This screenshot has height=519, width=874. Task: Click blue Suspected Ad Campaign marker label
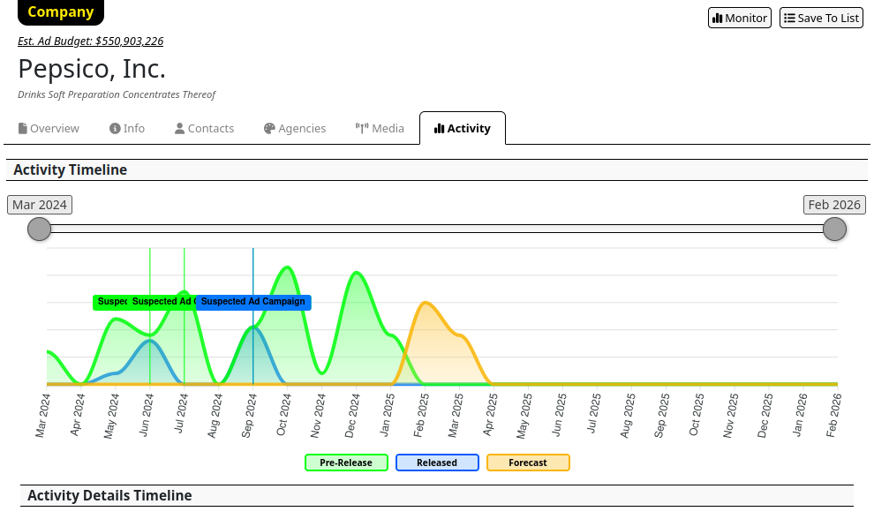(253, 302)
